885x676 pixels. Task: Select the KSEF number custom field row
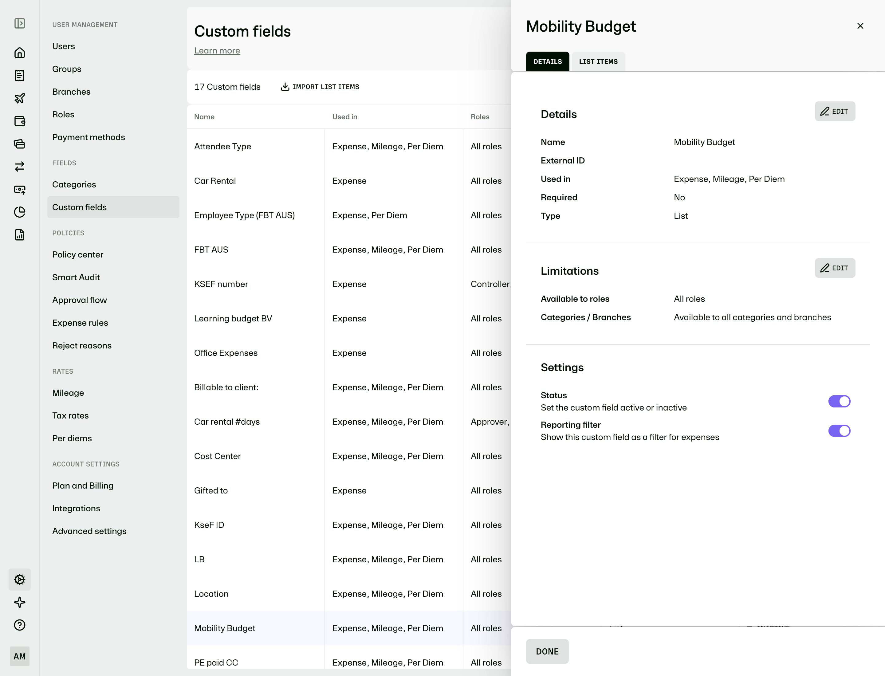pyautogui.click(x=349, y=284)
